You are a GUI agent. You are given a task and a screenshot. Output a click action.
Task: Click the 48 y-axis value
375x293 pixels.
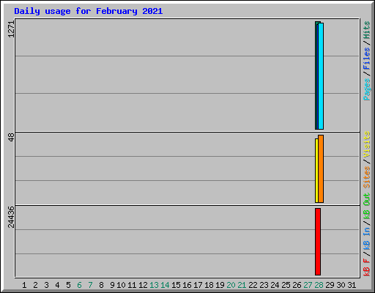pyautogui.click(x=11, y=138)
